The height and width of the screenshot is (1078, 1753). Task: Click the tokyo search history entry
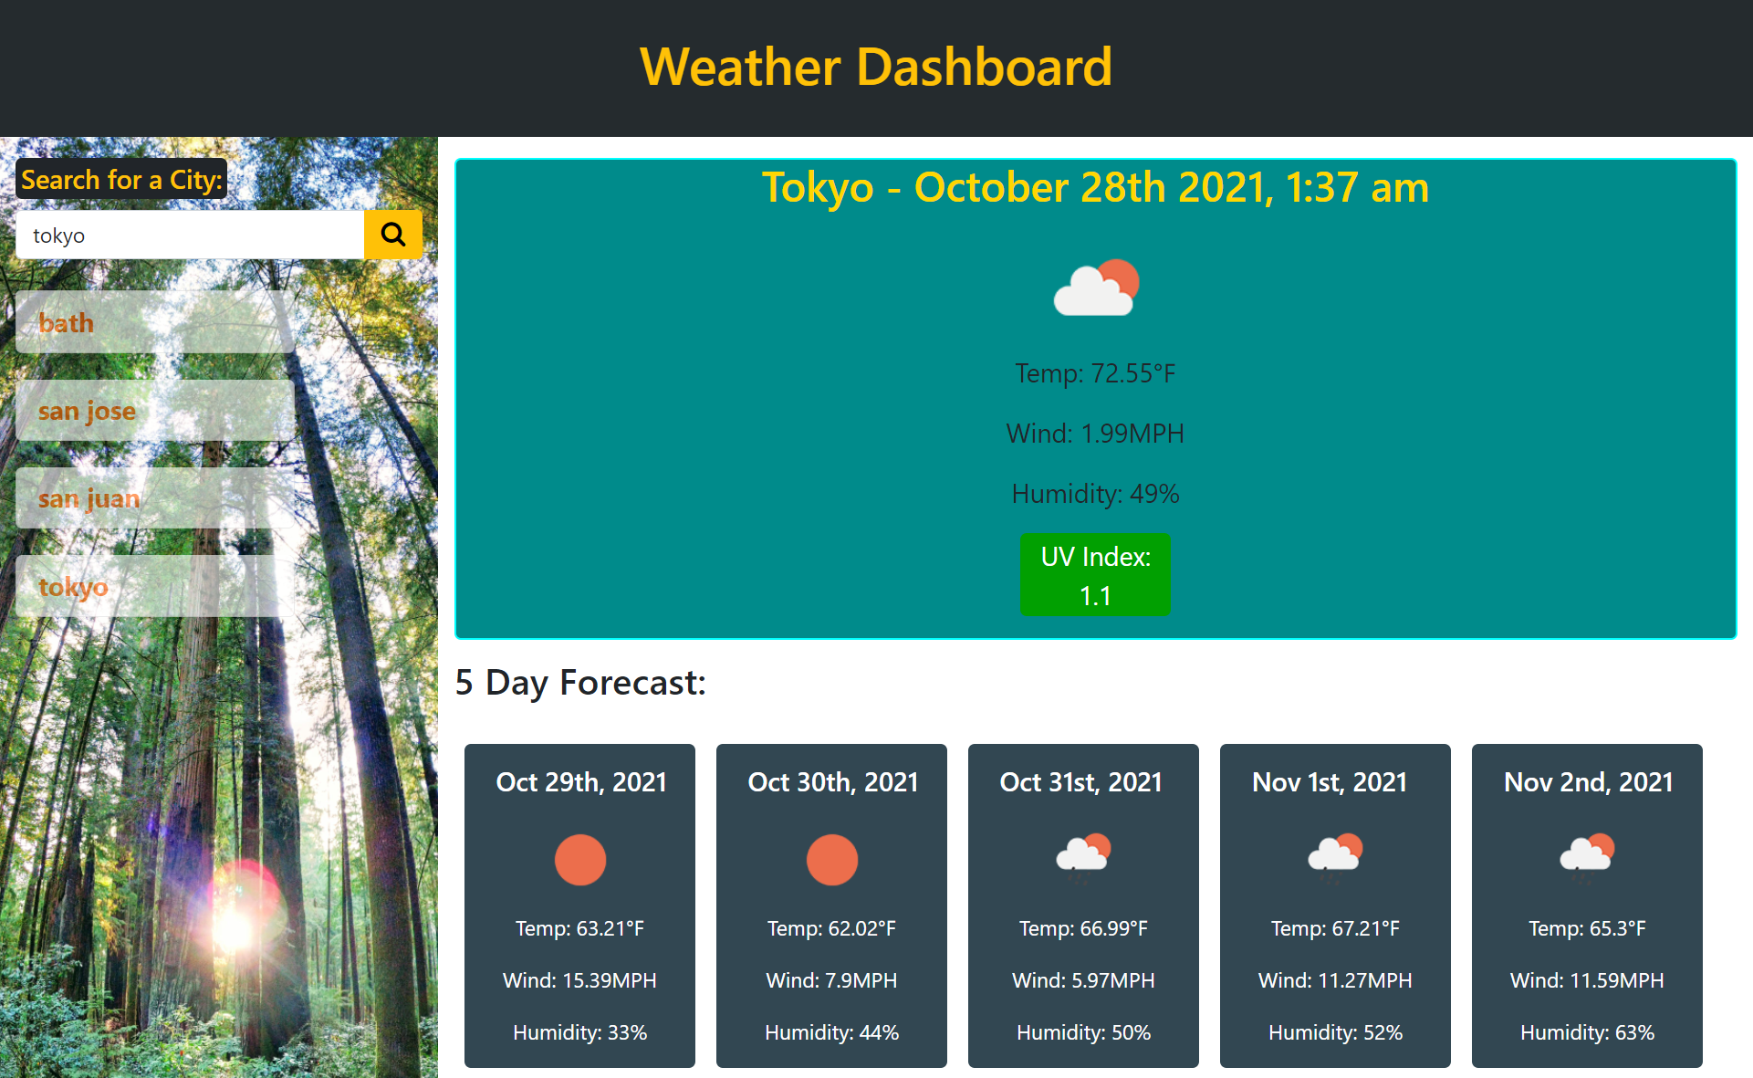153,587
